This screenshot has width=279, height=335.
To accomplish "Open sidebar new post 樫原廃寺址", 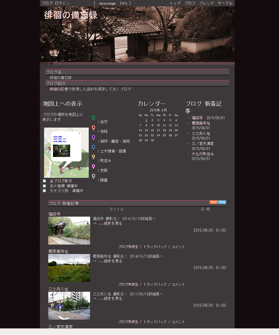I will [201, 123].
